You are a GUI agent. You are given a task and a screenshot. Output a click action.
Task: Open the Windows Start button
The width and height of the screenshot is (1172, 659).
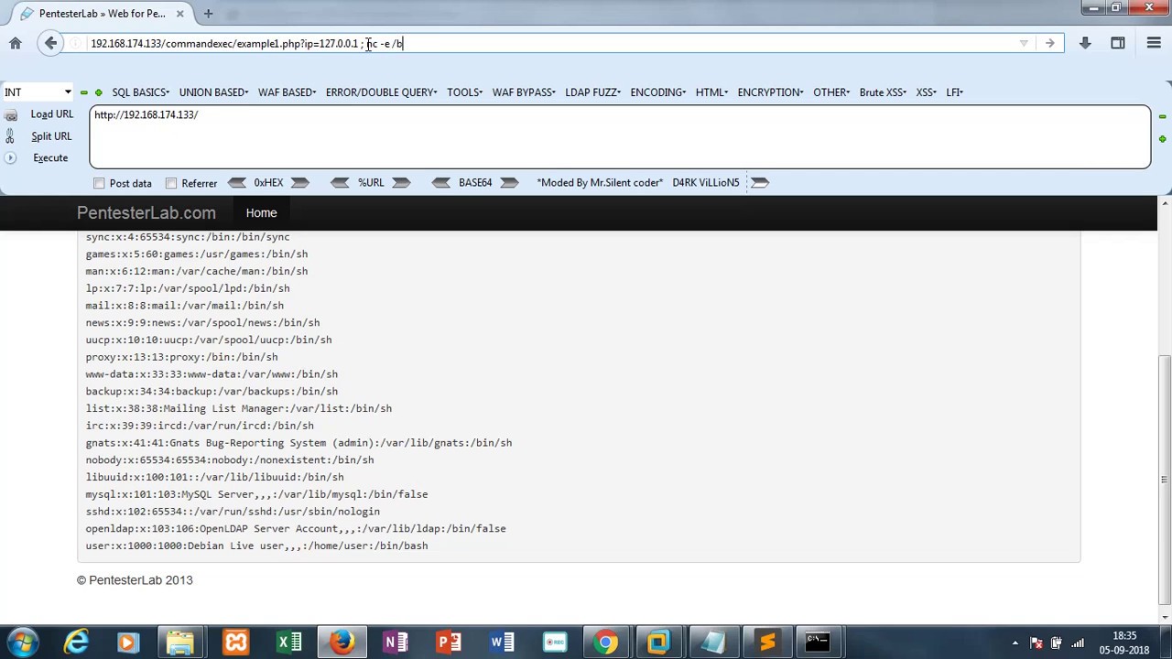tap(22, 643)
